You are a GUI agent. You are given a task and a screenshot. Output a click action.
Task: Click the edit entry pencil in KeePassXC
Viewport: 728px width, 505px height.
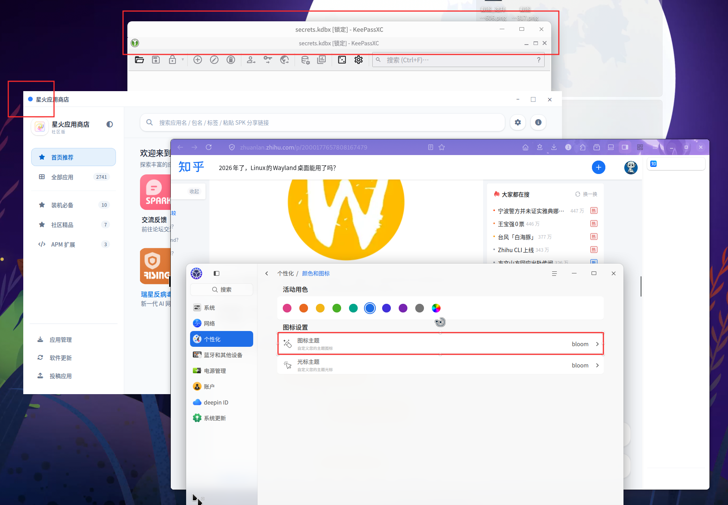pyautogui.click(x=214, y=60)
